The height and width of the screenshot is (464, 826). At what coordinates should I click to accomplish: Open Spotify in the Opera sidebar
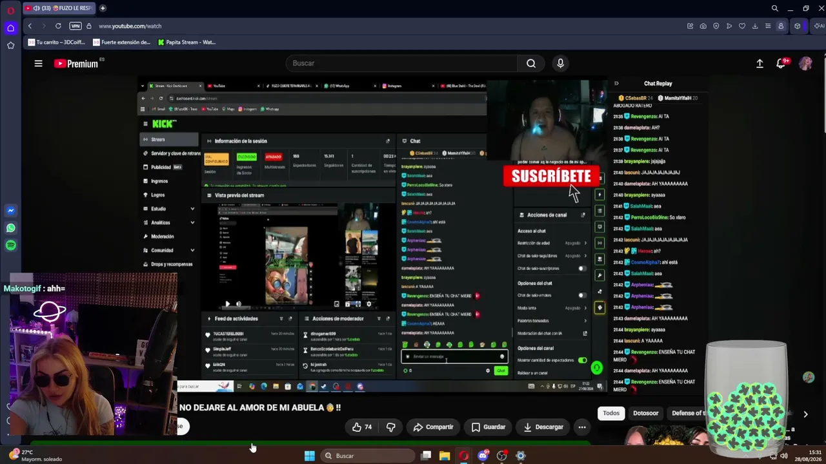(10, 246)
